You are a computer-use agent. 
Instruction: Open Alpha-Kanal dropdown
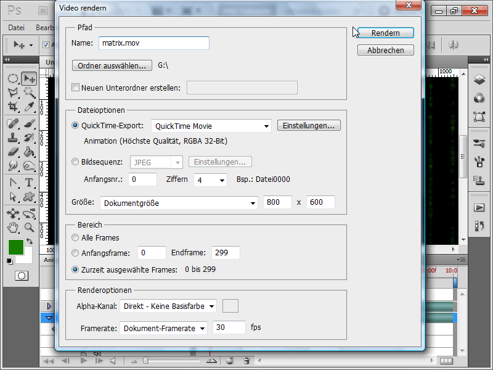(x=168, y=306)
